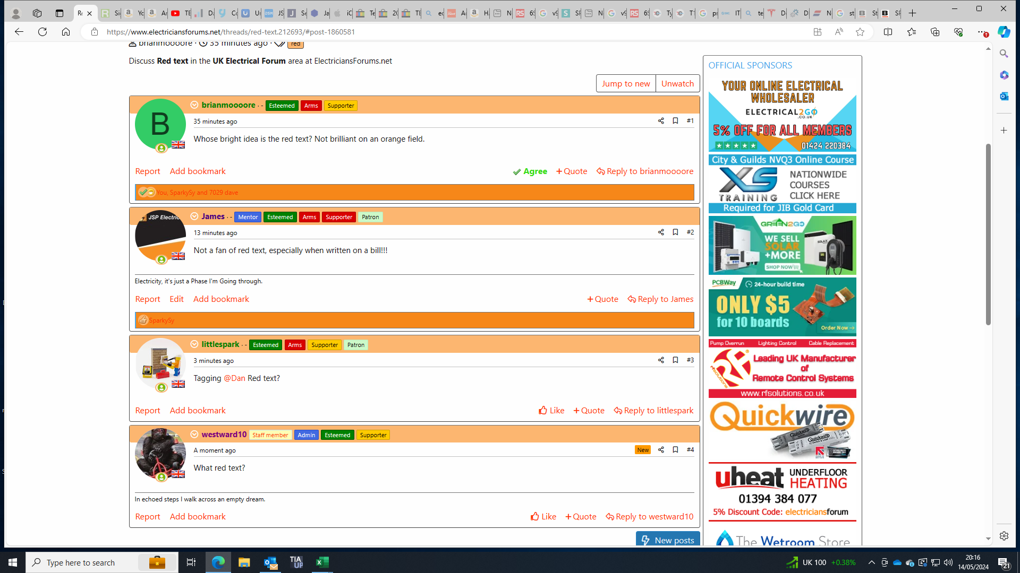
Task: Switch to YouTube browser tab
Action: tap(179, 13)
